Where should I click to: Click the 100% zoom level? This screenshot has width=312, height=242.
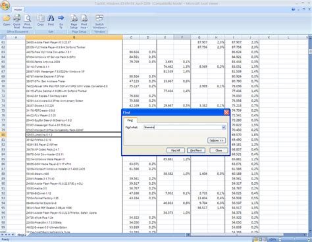[x=273, y=239]
